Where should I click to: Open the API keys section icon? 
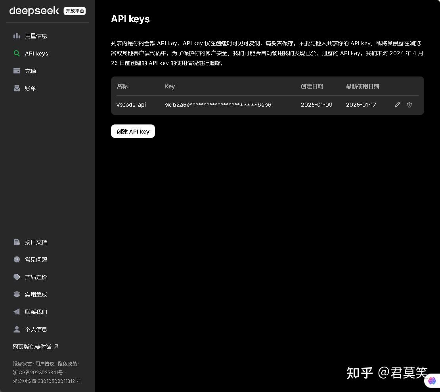click(17, 53)
